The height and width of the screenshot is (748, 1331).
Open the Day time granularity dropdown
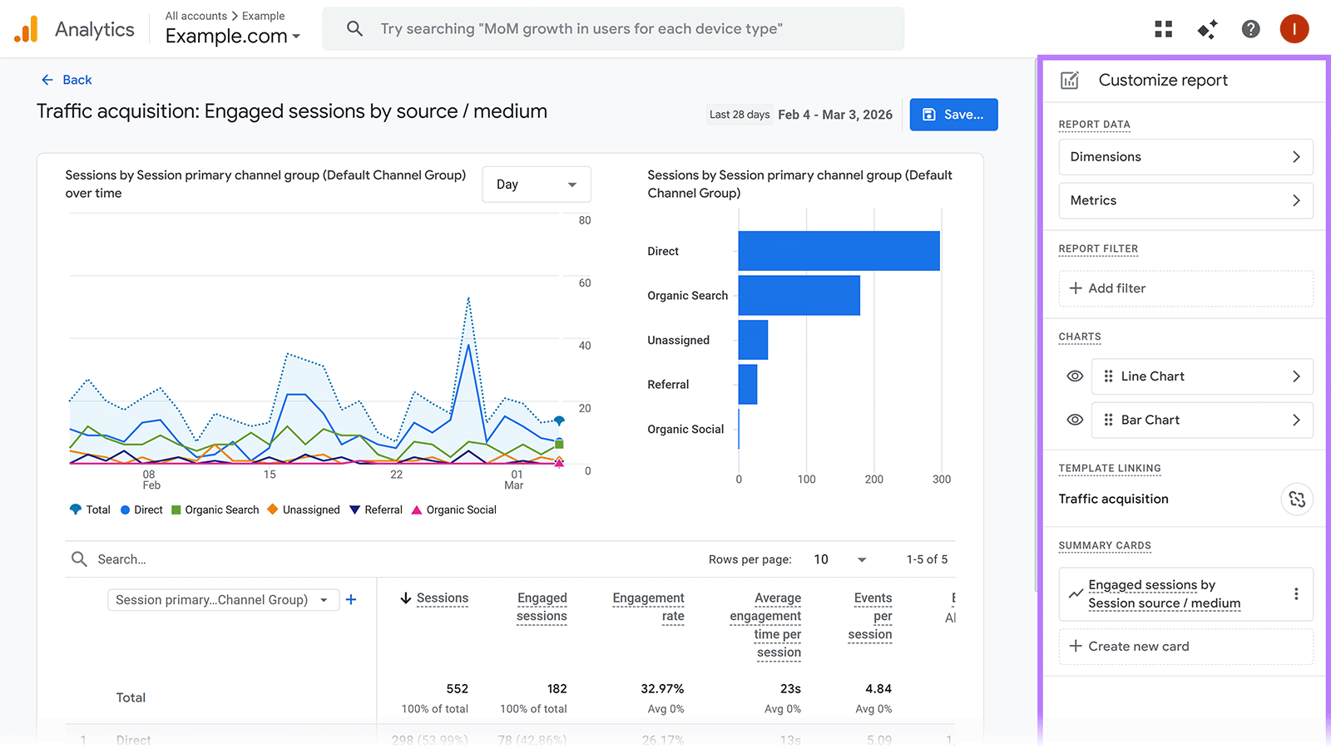(536, 184)
